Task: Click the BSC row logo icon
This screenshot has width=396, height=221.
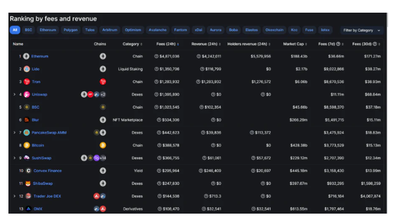Action: pos(26,107)
